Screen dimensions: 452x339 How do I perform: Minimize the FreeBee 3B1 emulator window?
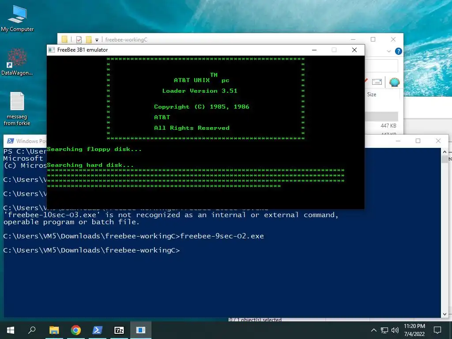tap(314, 50)
